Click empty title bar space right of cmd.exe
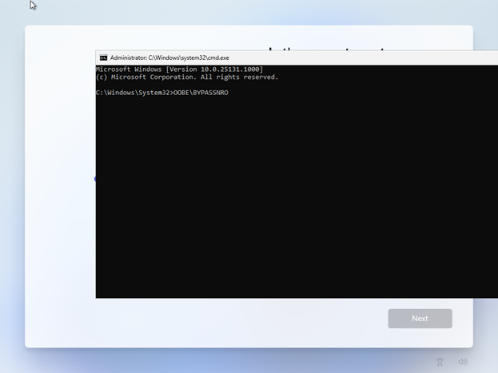 click(360, 58)
